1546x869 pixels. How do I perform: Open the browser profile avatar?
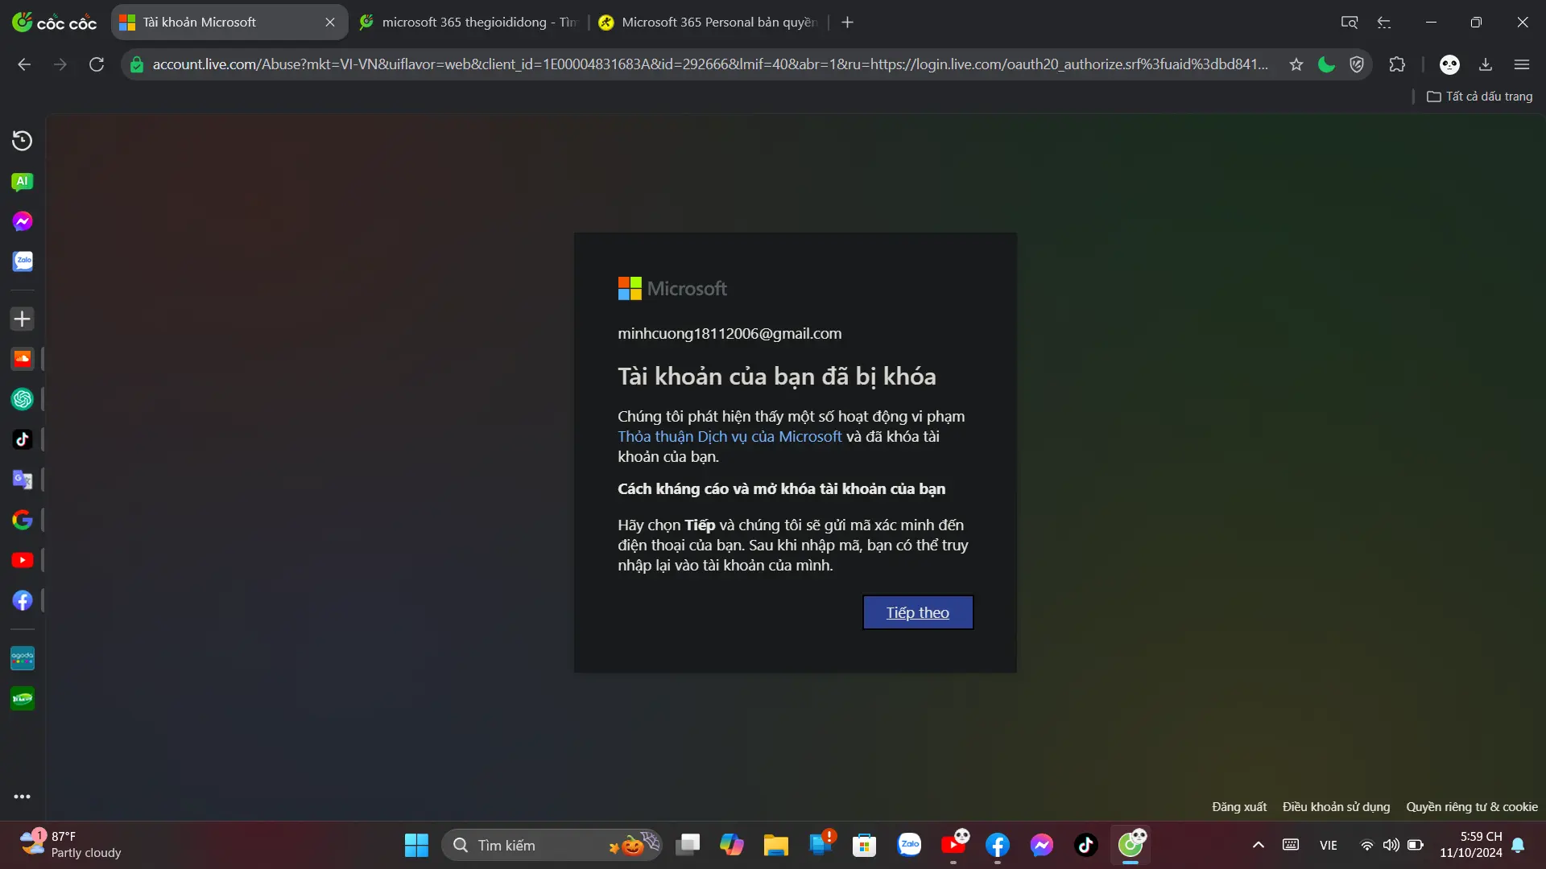click(x=1449, y=64)
